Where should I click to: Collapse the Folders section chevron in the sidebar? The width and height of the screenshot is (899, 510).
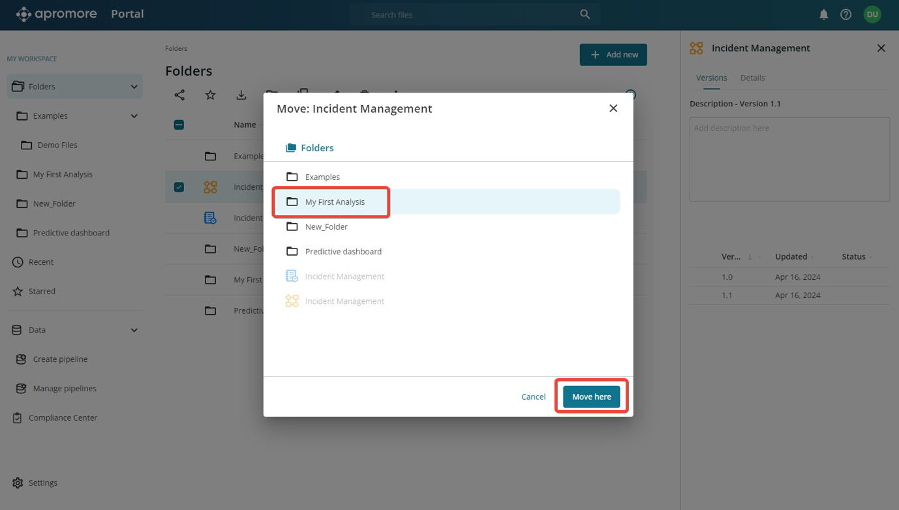(134, 87)
